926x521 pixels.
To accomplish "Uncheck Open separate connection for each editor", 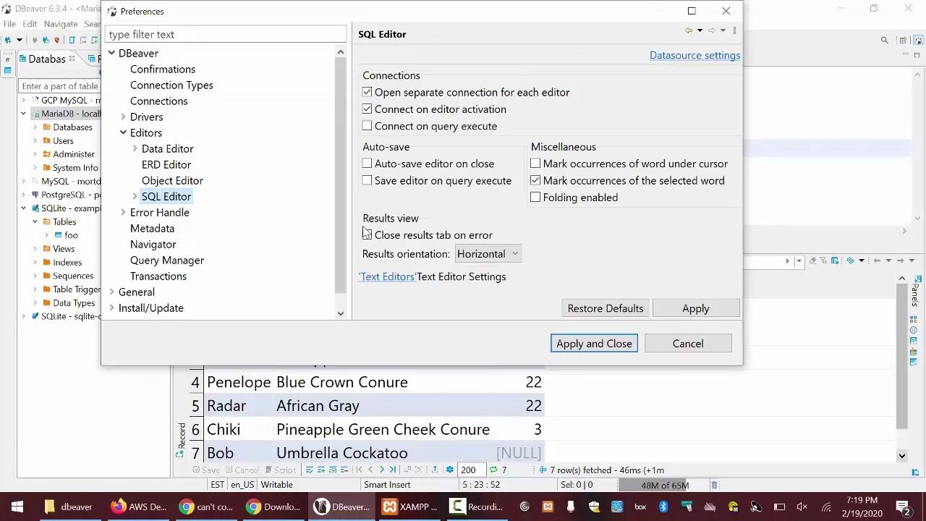I will [367, 92].
